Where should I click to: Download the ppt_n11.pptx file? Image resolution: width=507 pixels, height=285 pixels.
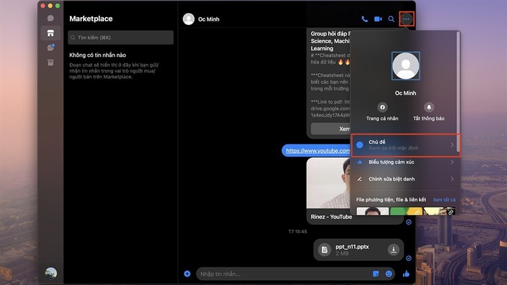coord(393,250)
